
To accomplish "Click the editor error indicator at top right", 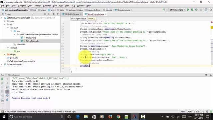I will pos(212,22).
